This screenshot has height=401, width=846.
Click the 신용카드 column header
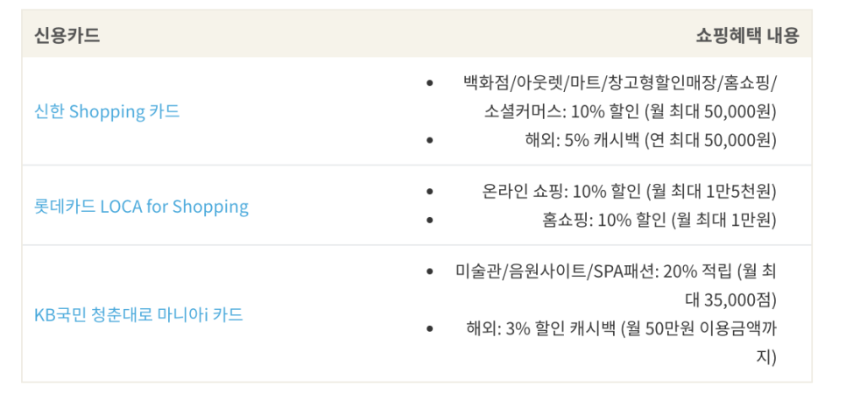[x=67, y=36]
